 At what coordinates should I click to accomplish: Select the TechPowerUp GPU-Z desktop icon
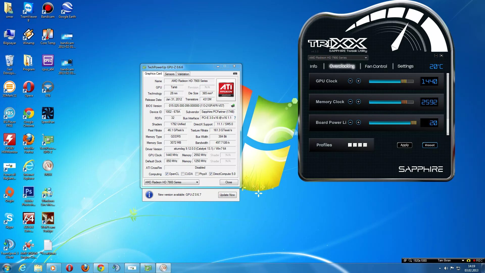[48, 143]
